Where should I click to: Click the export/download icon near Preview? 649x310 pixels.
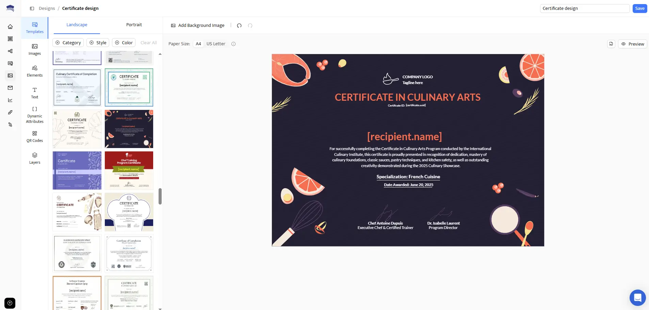(611, 44)
